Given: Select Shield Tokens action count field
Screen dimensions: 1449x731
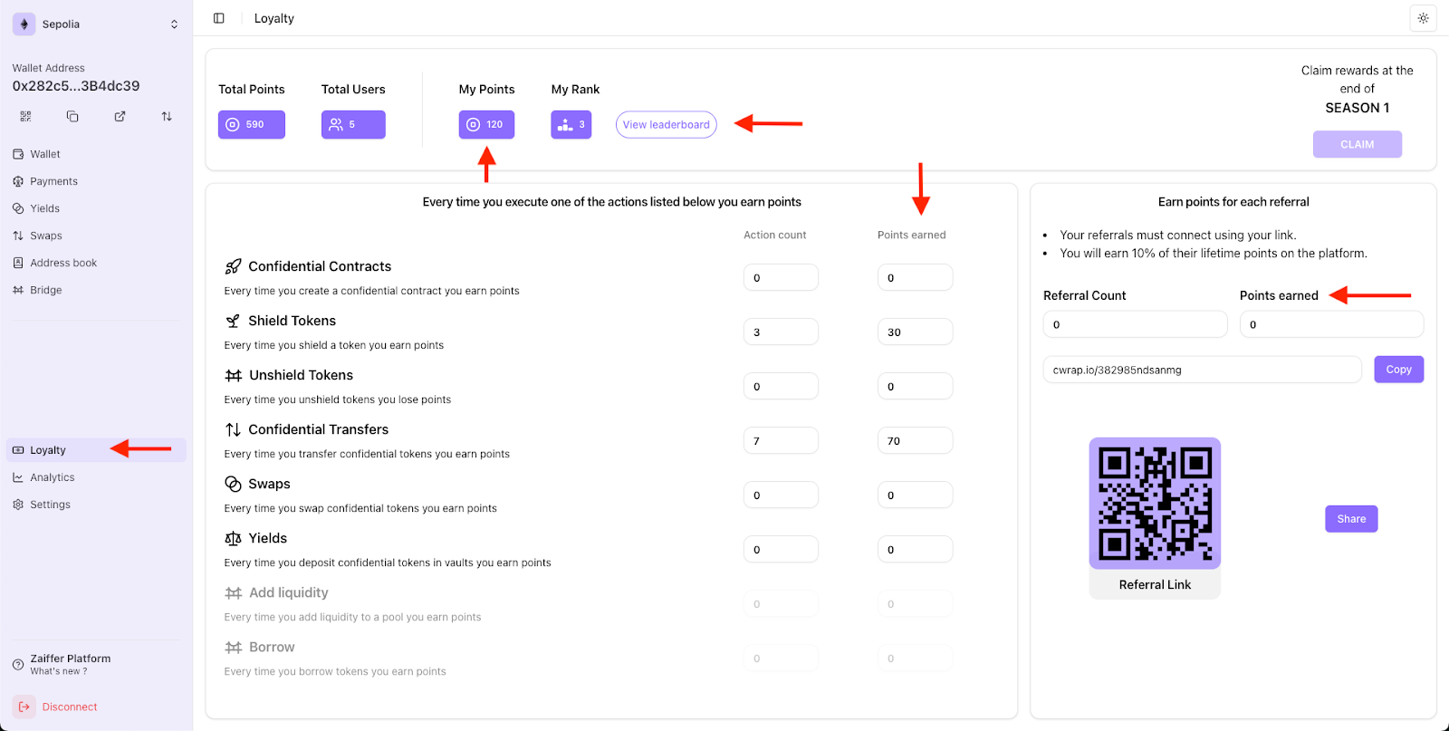Looking at the screenshot, I should (x=781, y=332).
